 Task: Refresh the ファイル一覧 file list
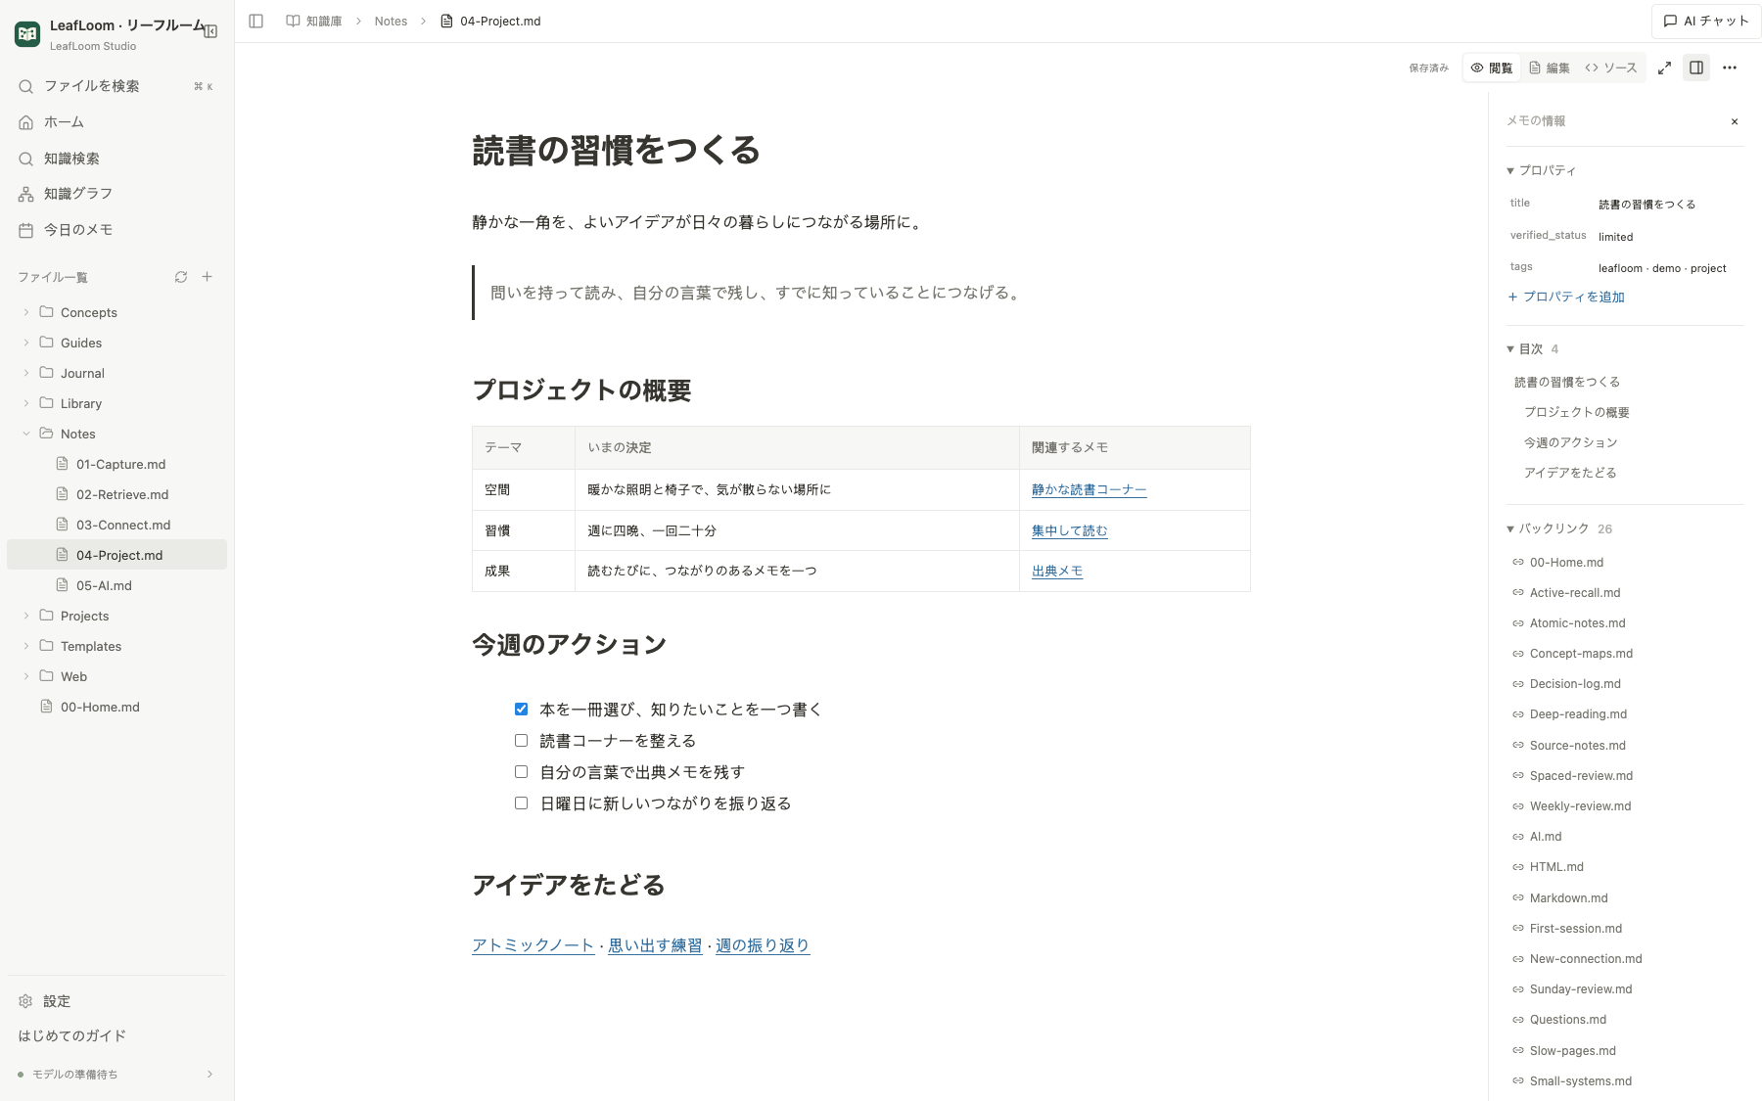click(181, 277)
